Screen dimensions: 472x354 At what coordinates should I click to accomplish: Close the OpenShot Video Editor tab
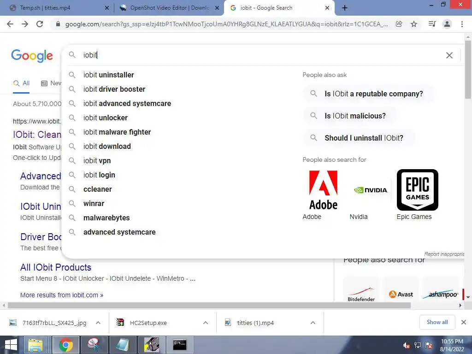217,8
